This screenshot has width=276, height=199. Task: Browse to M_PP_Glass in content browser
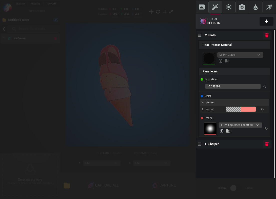(227, 61)
